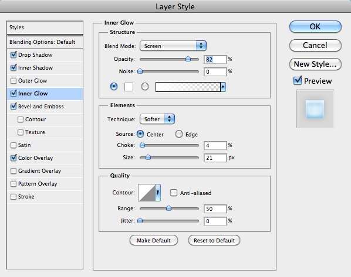Image resolution: width=351 pixels, height=277 pixels.
Task: Check the Anti-aliased option
Action: 174,193
